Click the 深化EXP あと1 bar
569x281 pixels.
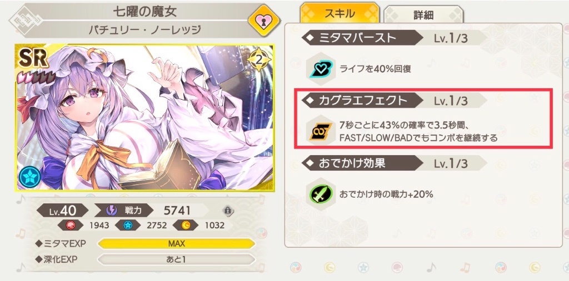[176, 259]
